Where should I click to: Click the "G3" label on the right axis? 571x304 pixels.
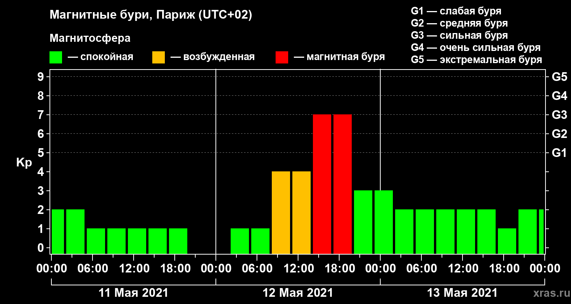click(559, 115)
